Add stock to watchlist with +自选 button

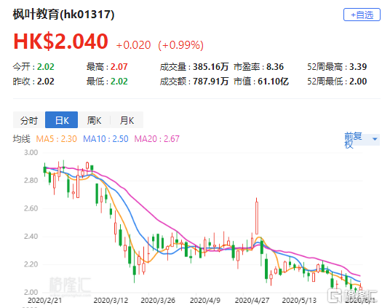(x=362, y=15)
